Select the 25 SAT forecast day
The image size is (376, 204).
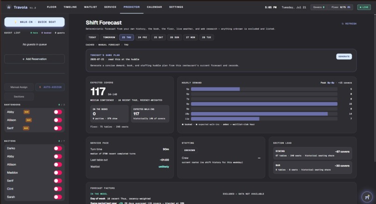(159, 37)
